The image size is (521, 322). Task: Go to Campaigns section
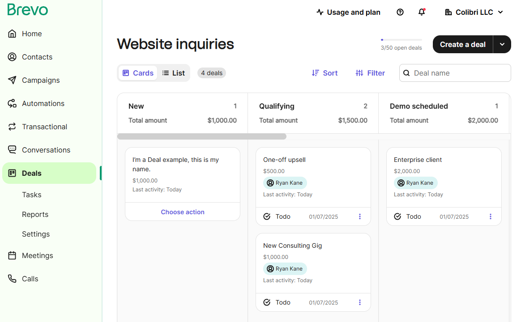point(41,80)
